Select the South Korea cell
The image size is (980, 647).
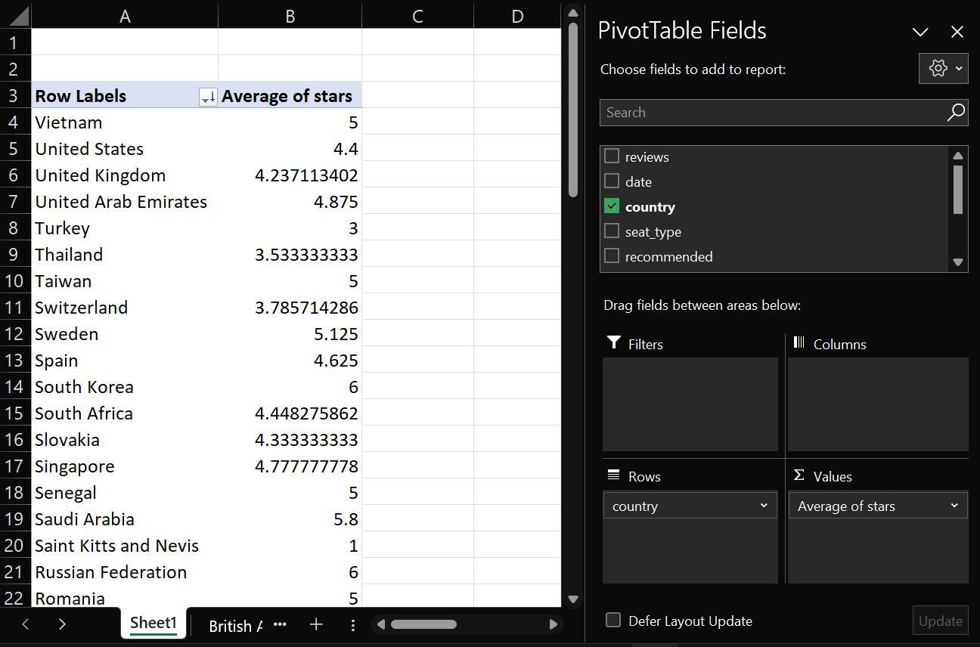125,387
